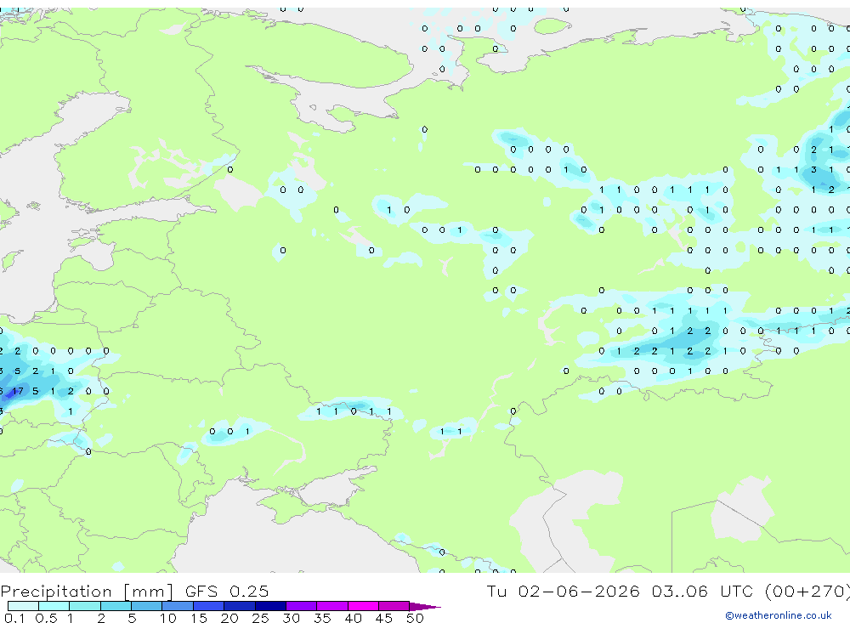Click the (00+270) forecast offset label
This screenshot has width=850, height=623.
[x=807, y=591]
